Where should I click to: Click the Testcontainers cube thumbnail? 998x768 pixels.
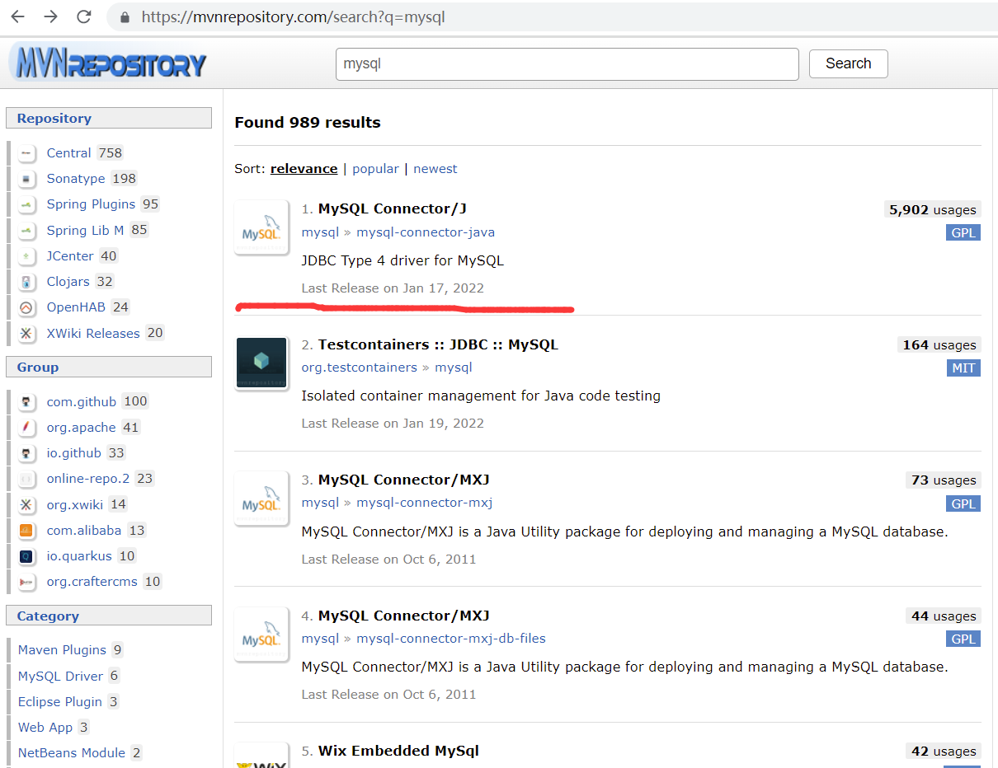(261, 363)
